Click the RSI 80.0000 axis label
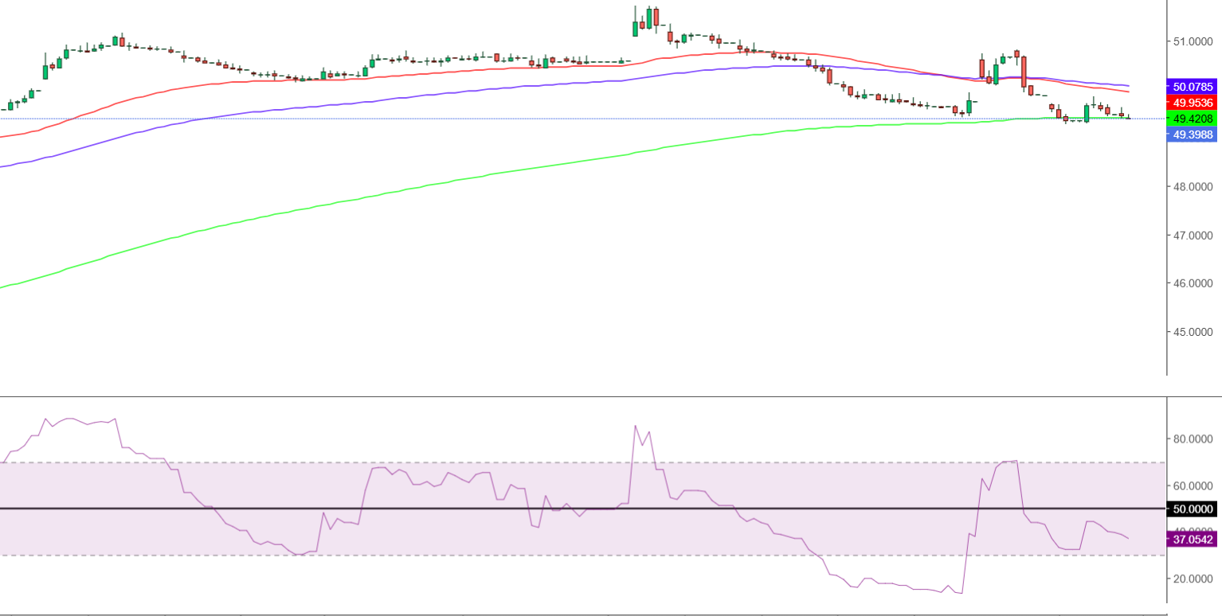Screen dimensions: 1222x616 [1193, 439]
